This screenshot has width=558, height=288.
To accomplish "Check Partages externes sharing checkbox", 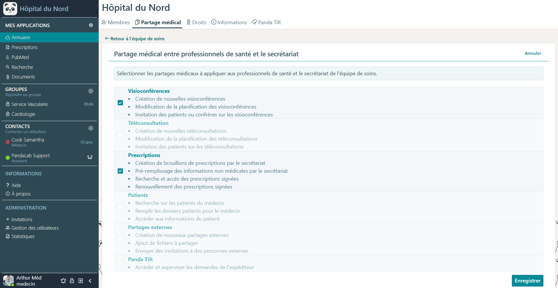I will pyautogui.click(x=120, y=239).
